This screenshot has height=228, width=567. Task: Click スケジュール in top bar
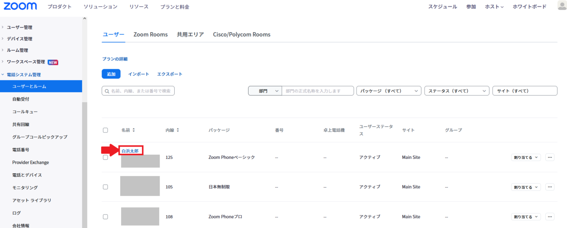(443, 7)
